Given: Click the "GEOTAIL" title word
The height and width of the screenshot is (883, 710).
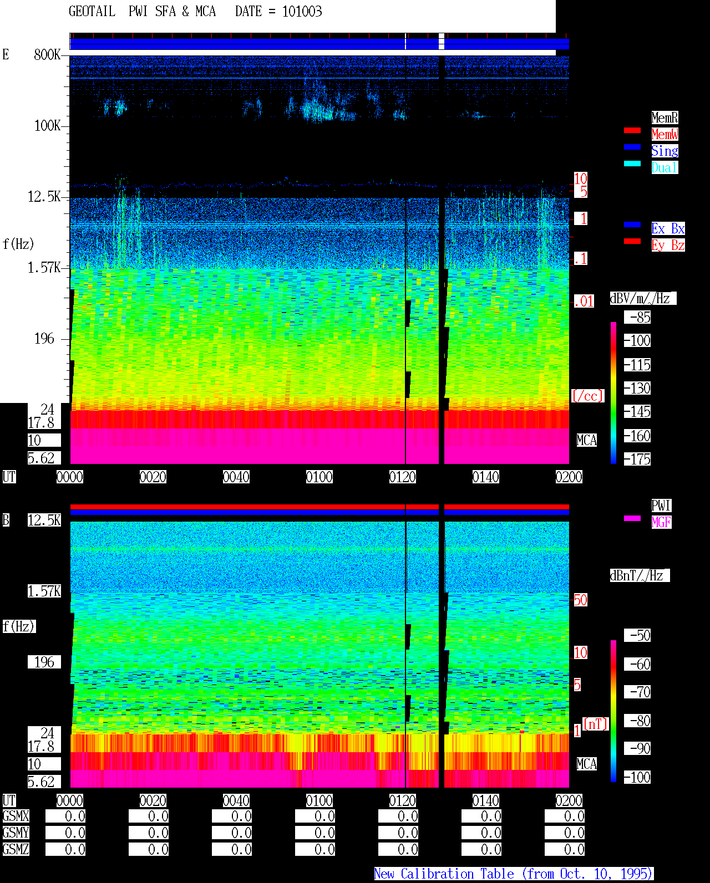Looking at the screenshot, I should coord(92,12).
